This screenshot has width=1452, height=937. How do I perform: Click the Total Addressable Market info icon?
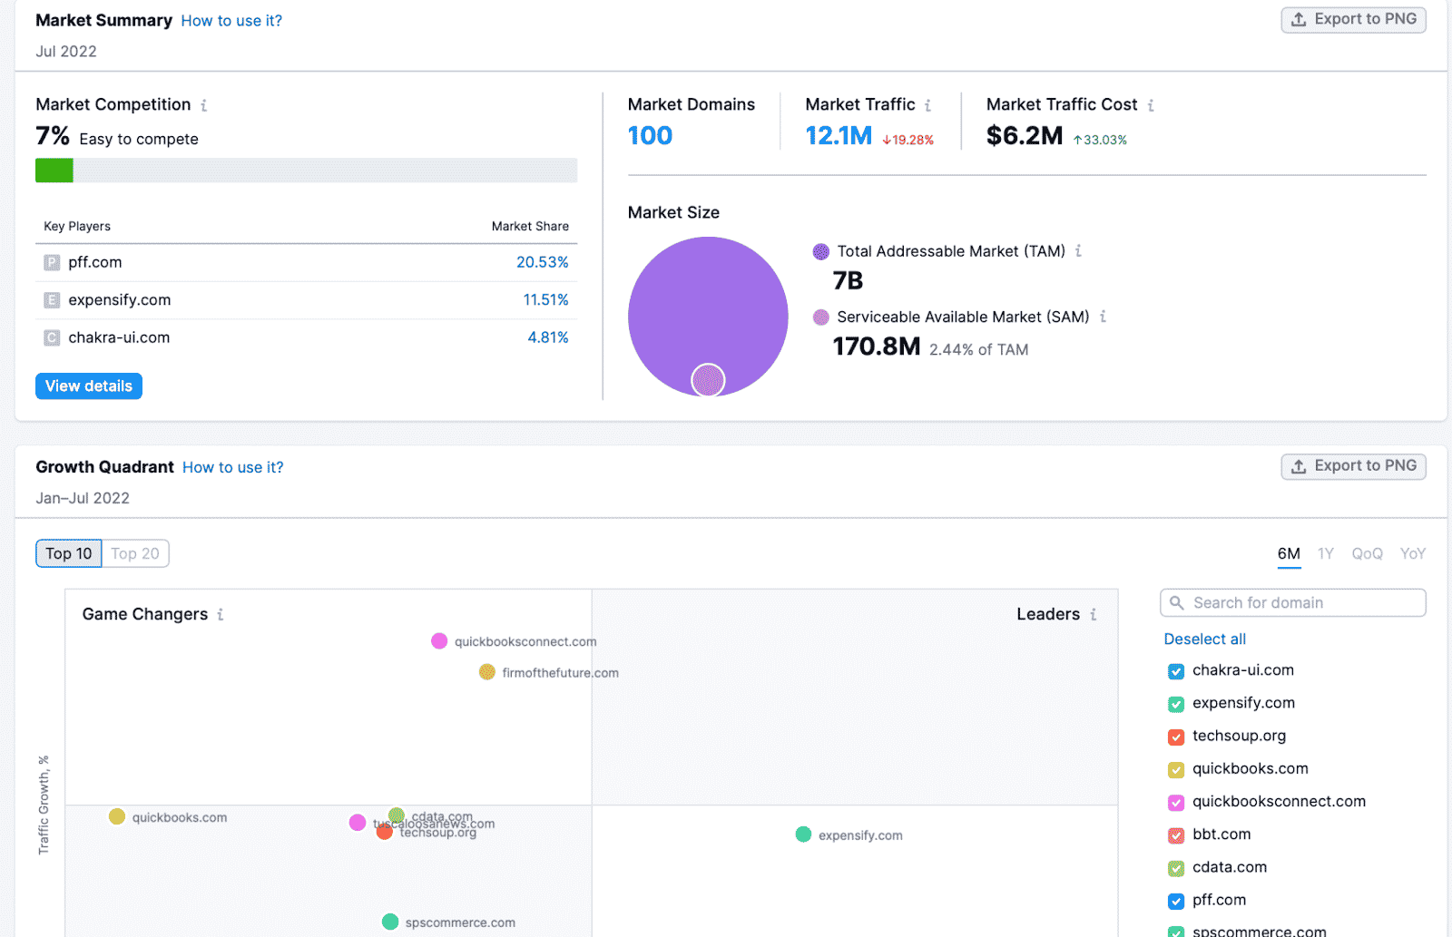[x=1078, y=251]
